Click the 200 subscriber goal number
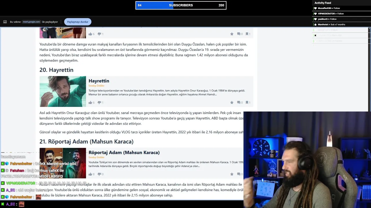The height and width of the screenshot is (208, 371). click(221, 5)
